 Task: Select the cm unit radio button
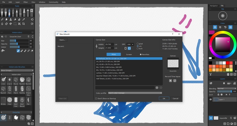tap(138, 46)
